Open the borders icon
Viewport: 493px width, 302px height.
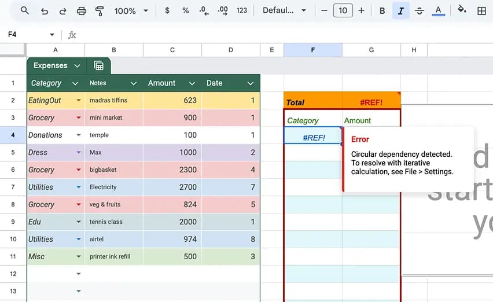[x=481, y=11]
